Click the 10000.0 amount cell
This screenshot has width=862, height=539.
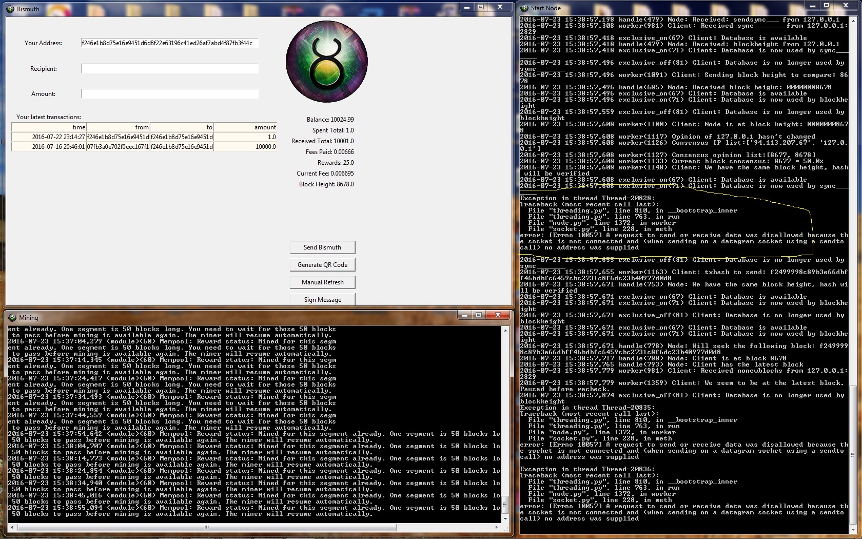245,147
